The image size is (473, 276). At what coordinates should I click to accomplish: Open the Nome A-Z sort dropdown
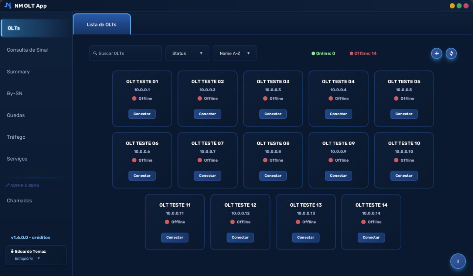[x=235, y=53]
